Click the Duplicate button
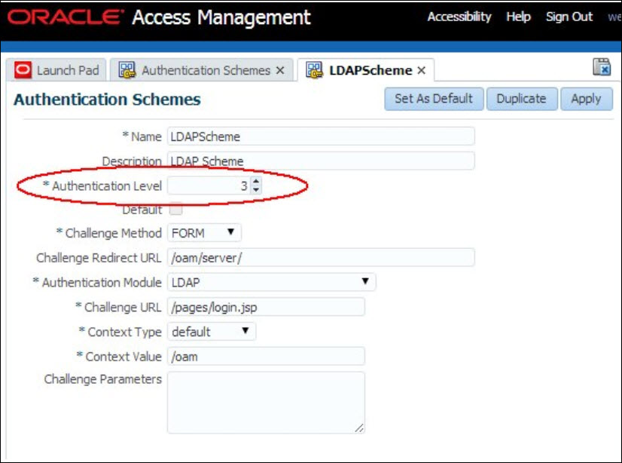This screenshot has width=622, height=463. [x=522, y=99]
